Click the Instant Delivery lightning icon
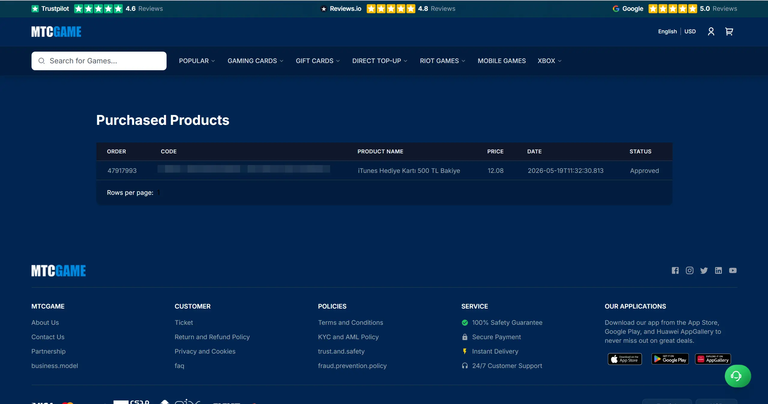The height and width of the screenshot is (404, 768). (x=465, y=351)
